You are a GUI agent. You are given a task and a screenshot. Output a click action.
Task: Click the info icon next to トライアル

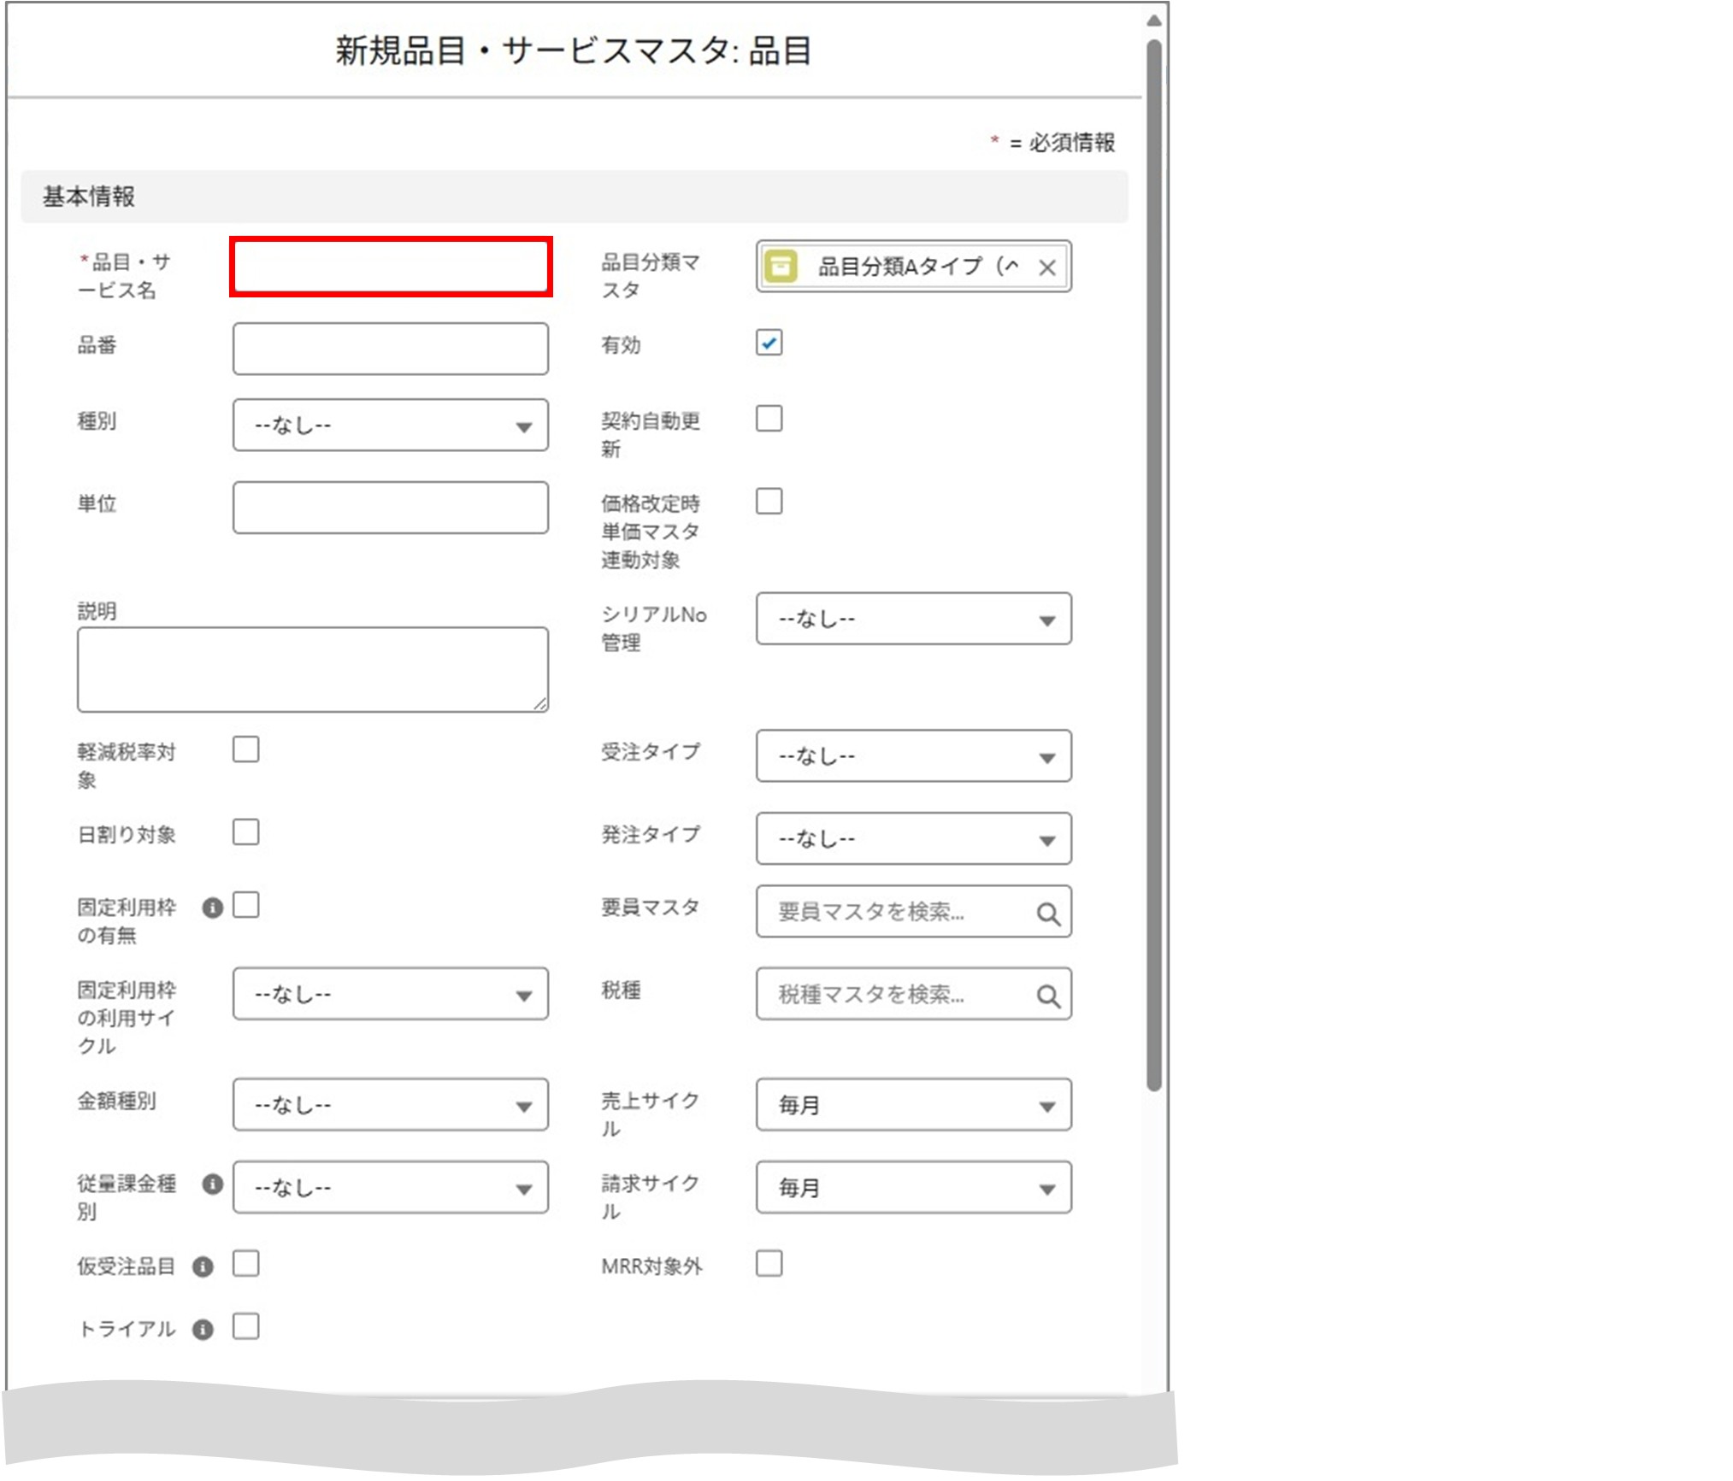pyautogui.click(x=203, y=1329)
